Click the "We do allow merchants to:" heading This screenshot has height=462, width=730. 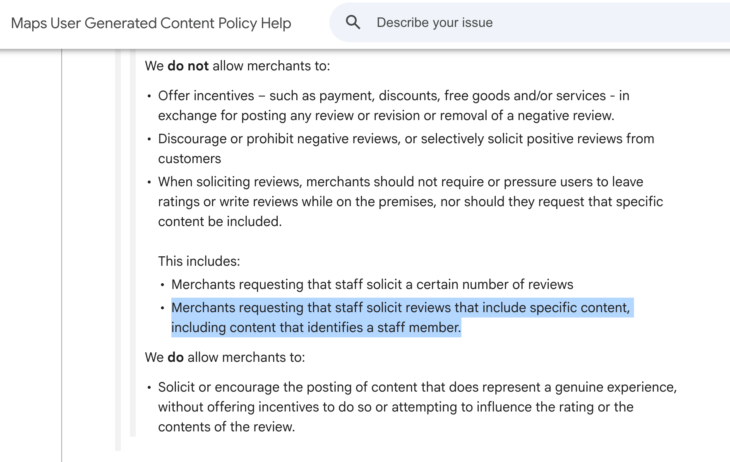[225, 357]
